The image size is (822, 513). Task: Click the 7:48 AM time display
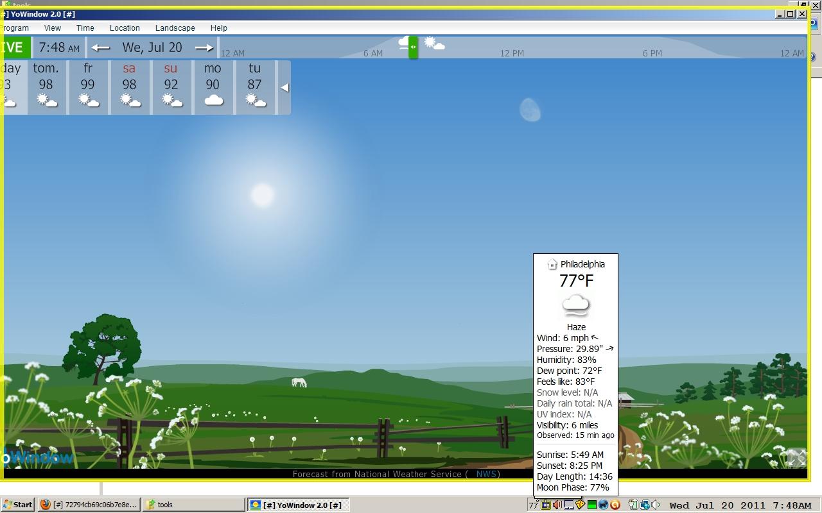point(59,47)
